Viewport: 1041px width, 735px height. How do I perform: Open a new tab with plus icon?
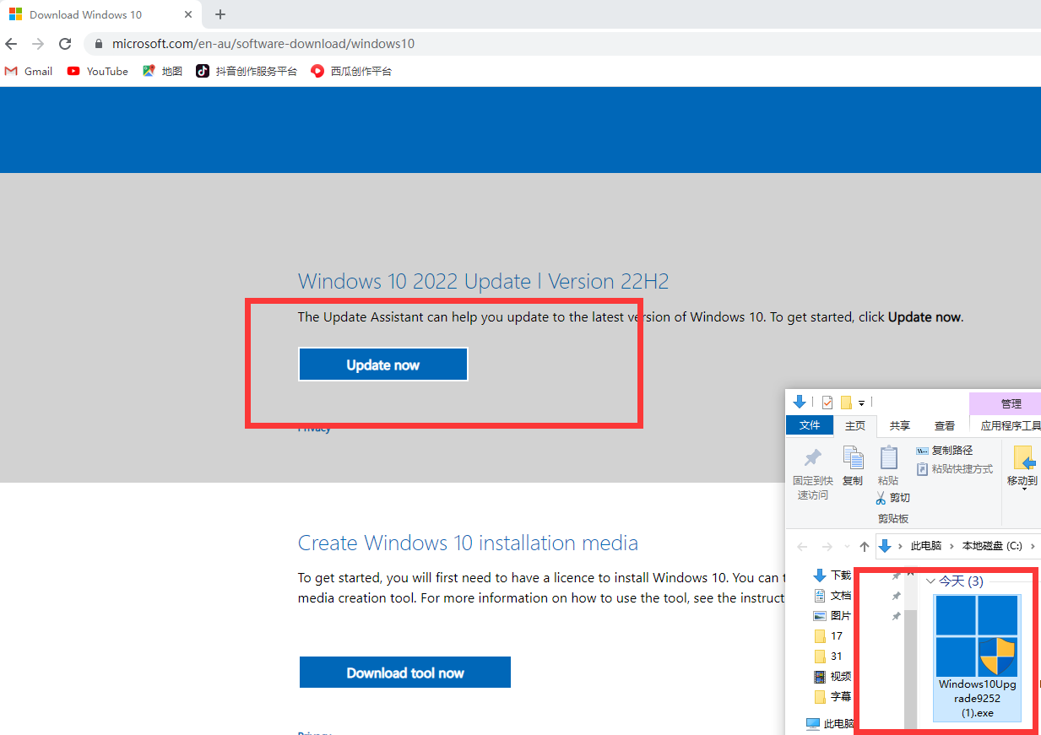[x=220, y=14]
